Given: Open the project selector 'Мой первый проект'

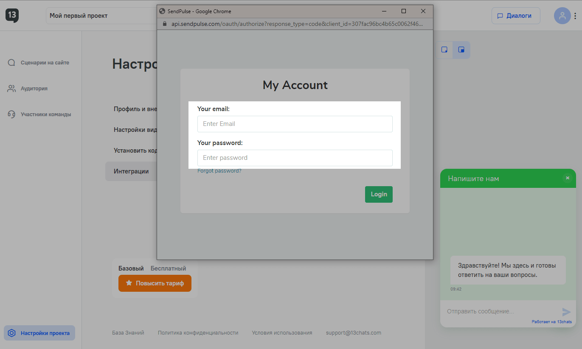Looking at the screenshot, I should coord(101,16).
